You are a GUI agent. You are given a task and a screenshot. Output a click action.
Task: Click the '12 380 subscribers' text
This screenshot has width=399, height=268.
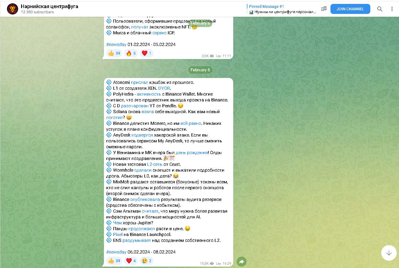(x=37, y=12)
